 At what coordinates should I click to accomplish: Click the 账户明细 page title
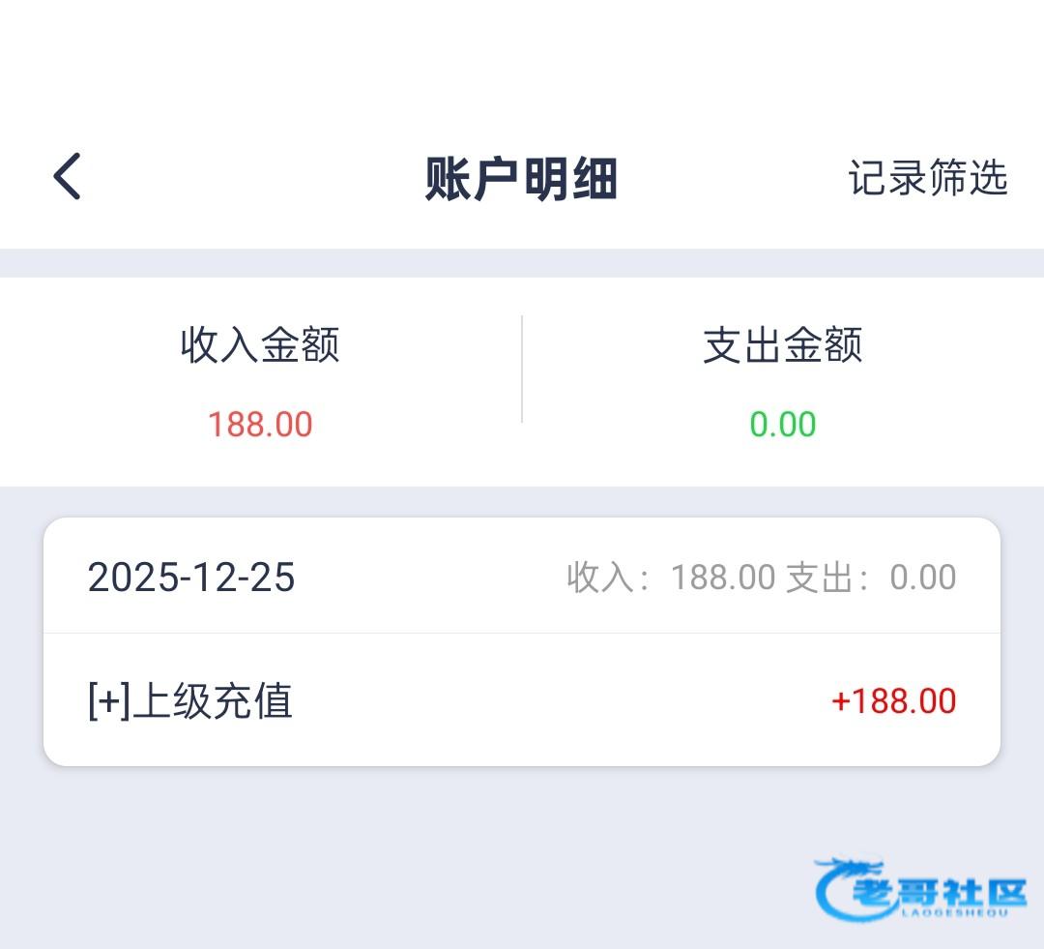pyautogui.click(x=521, y=180)
